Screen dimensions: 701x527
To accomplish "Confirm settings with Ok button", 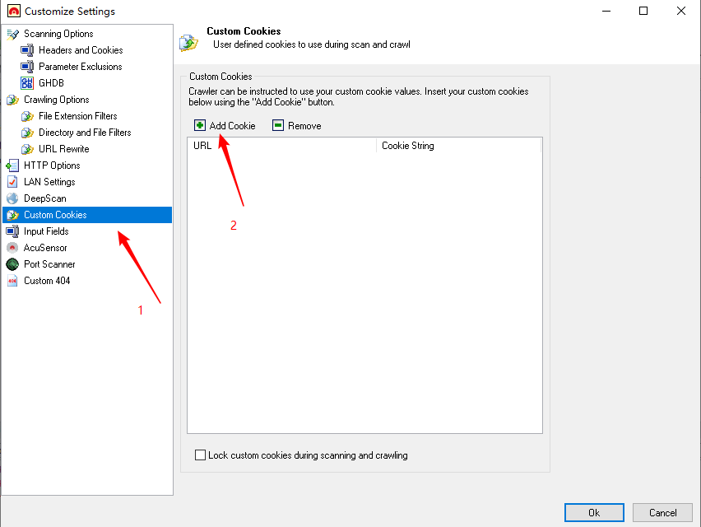I will (594, 512).
